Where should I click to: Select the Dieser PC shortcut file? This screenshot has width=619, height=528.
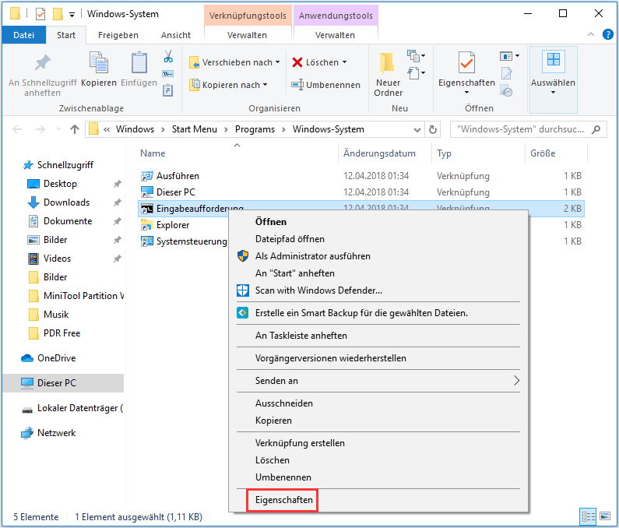click(360, 192)
